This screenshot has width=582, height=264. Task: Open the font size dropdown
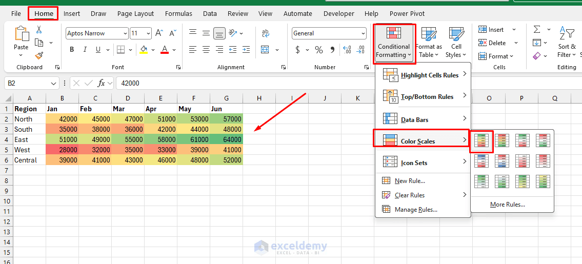(149, 33)
